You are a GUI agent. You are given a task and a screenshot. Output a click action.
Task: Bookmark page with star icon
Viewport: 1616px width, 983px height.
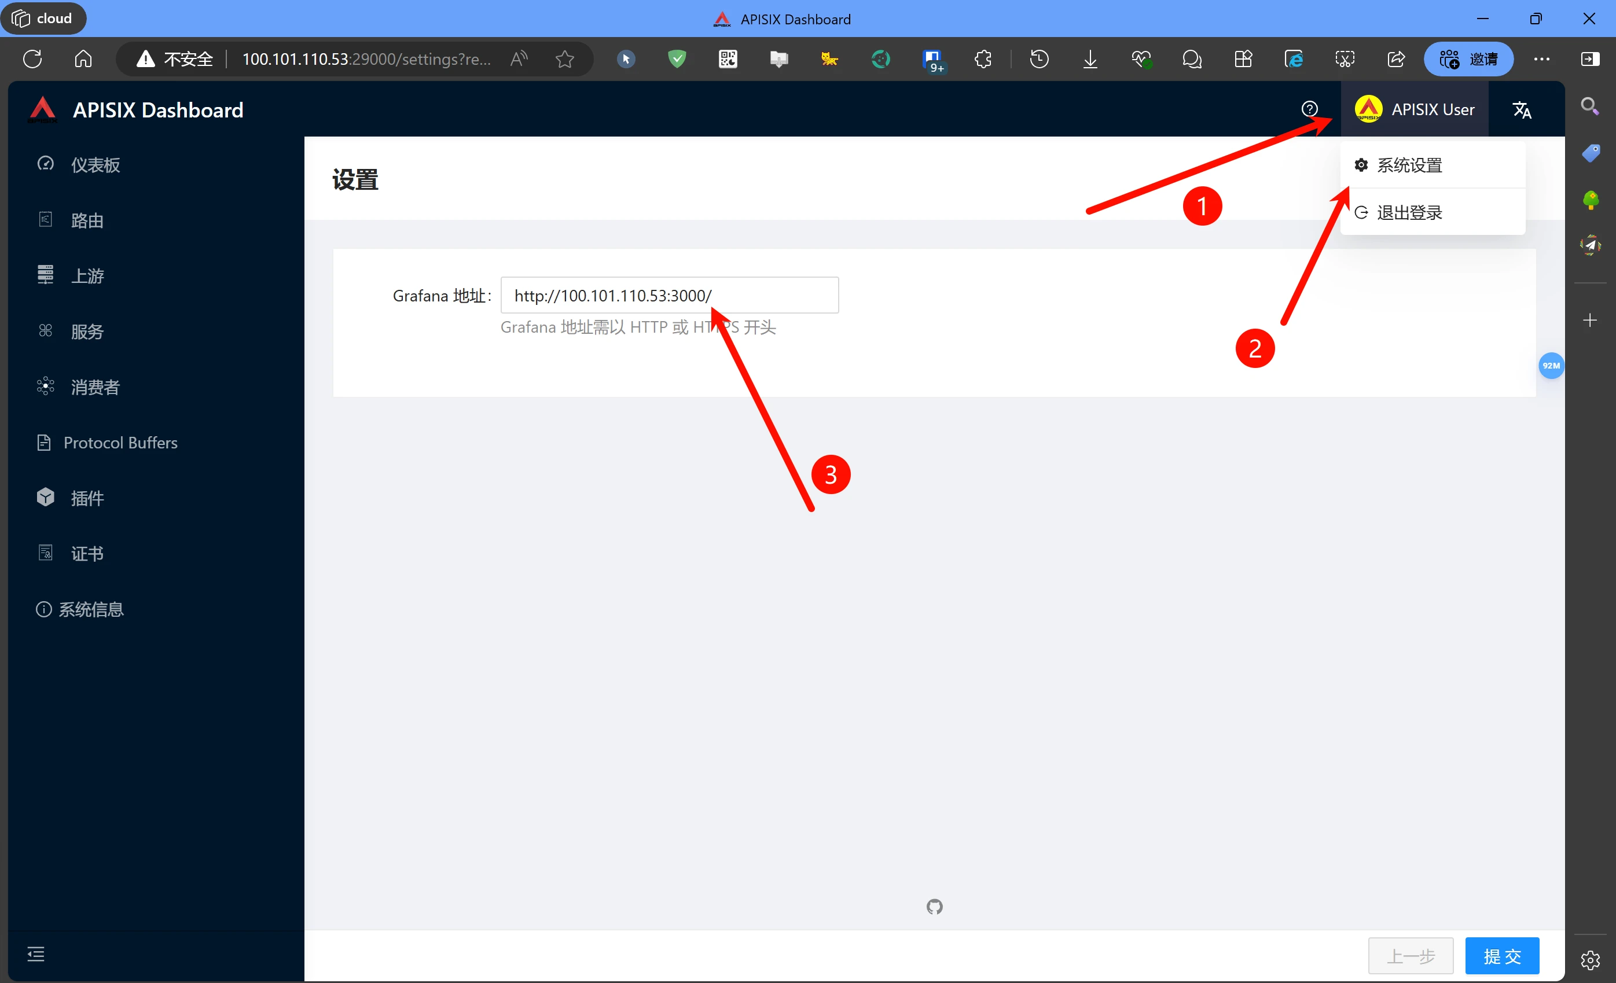564,59
